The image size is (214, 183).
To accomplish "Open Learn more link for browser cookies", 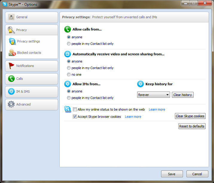I will (x=133, y=117).
